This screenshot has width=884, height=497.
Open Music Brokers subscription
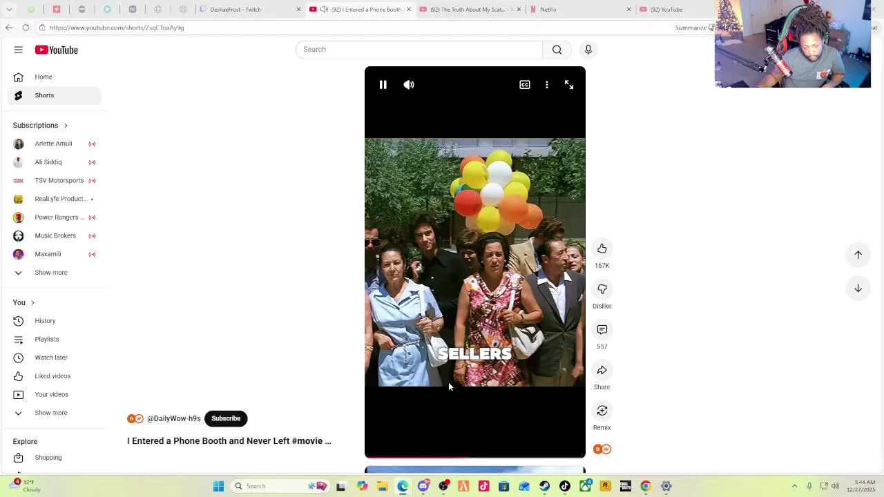click(55, 236)
